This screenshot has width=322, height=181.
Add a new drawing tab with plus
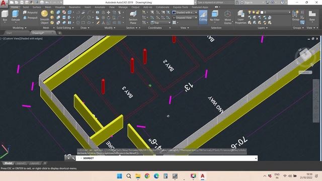pos(59,33)
